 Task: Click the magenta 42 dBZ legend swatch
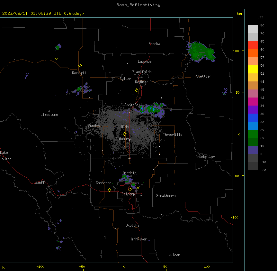tap(253, 101)
